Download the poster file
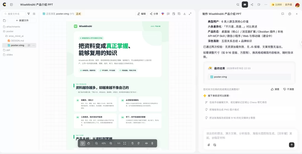The image size is (302, 154). coord(185,14)
